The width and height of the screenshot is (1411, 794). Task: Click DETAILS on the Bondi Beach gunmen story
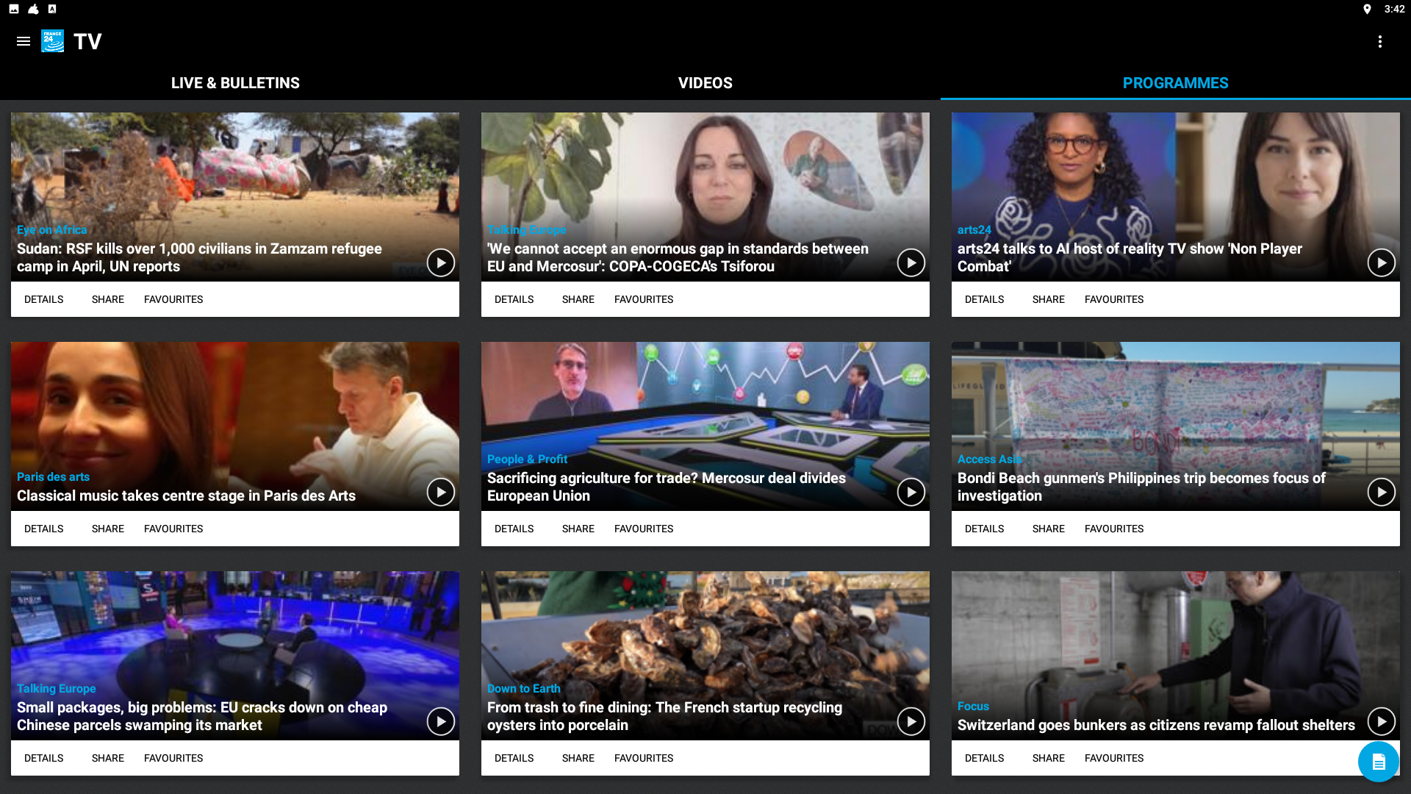pos(984,529)
